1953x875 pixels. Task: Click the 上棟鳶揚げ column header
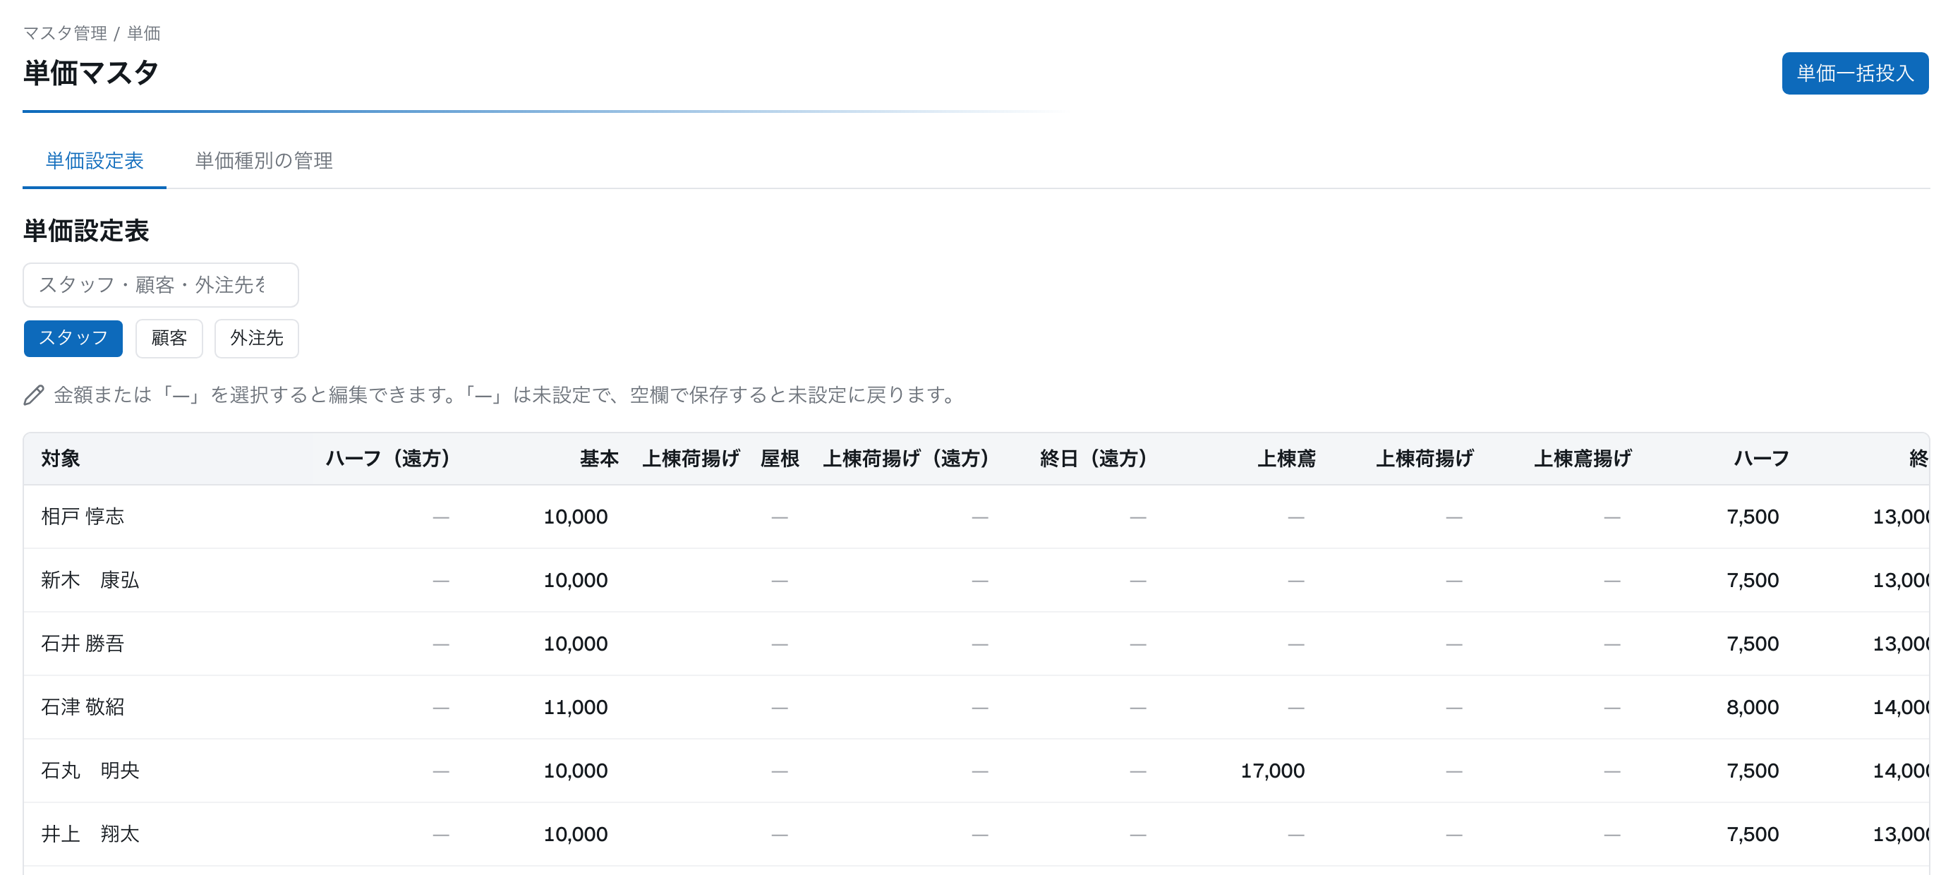(x=1583, y=459)
